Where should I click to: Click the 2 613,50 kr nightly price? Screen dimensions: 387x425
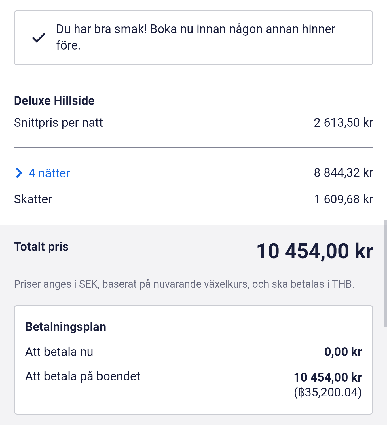pos(343,123)
